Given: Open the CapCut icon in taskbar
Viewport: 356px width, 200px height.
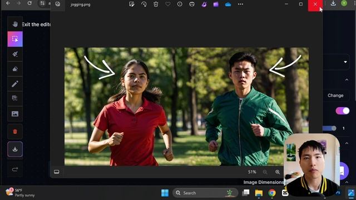Looking at the screenshot, I should click(285, 193).
